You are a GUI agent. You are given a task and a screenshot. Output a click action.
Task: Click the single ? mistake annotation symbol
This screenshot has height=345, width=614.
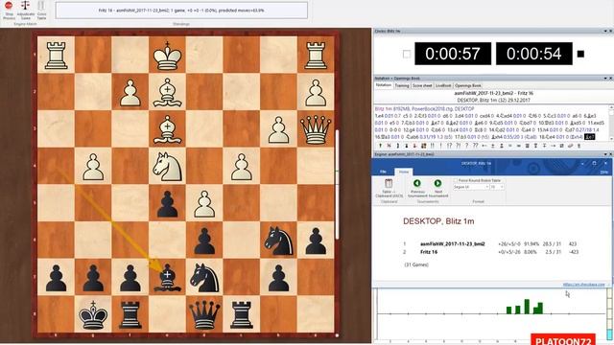[x=466, y=146]
